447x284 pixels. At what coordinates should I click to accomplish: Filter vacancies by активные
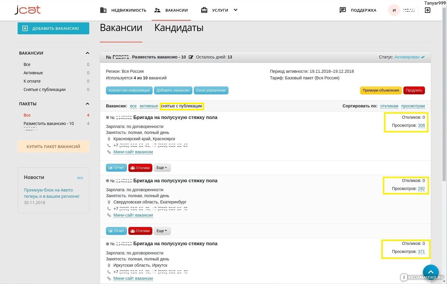click(149, 106)
